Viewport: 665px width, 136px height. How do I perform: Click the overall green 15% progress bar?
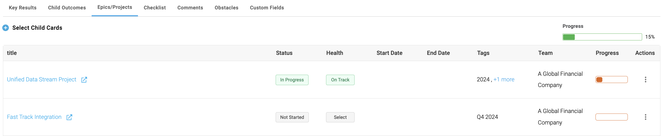tap(602, 37)
